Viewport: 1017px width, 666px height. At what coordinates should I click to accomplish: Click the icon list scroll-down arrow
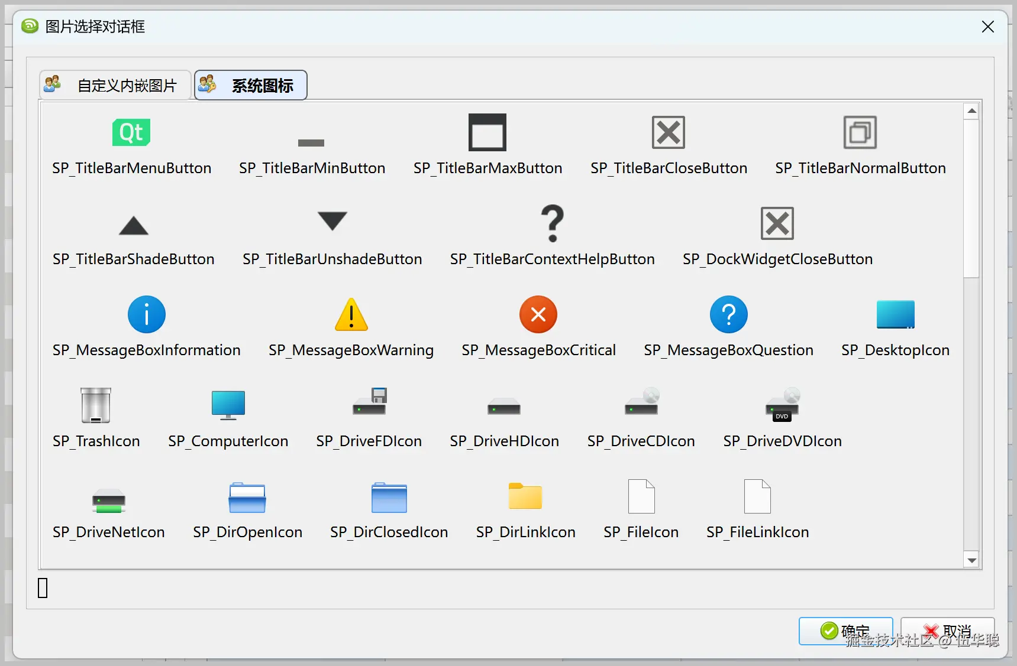(971, 560)
